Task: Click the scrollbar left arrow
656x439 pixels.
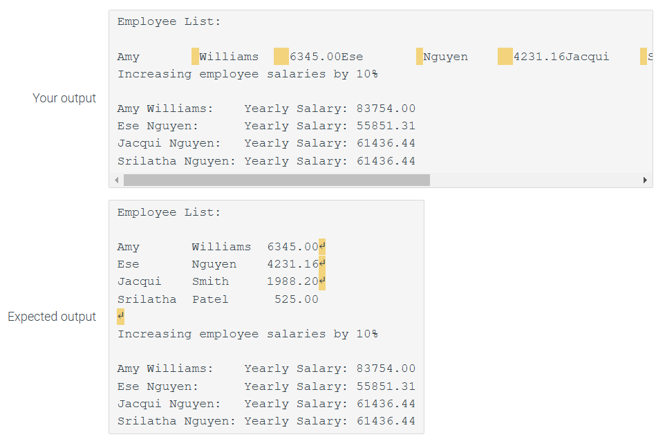Action: tap(117, 180)
